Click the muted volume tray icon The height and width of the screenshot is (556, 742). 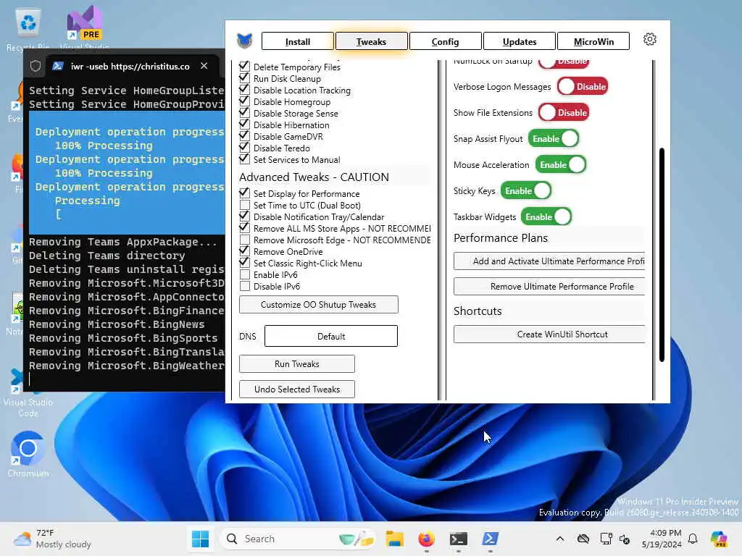pyautogui.click(x=625, y=539)
